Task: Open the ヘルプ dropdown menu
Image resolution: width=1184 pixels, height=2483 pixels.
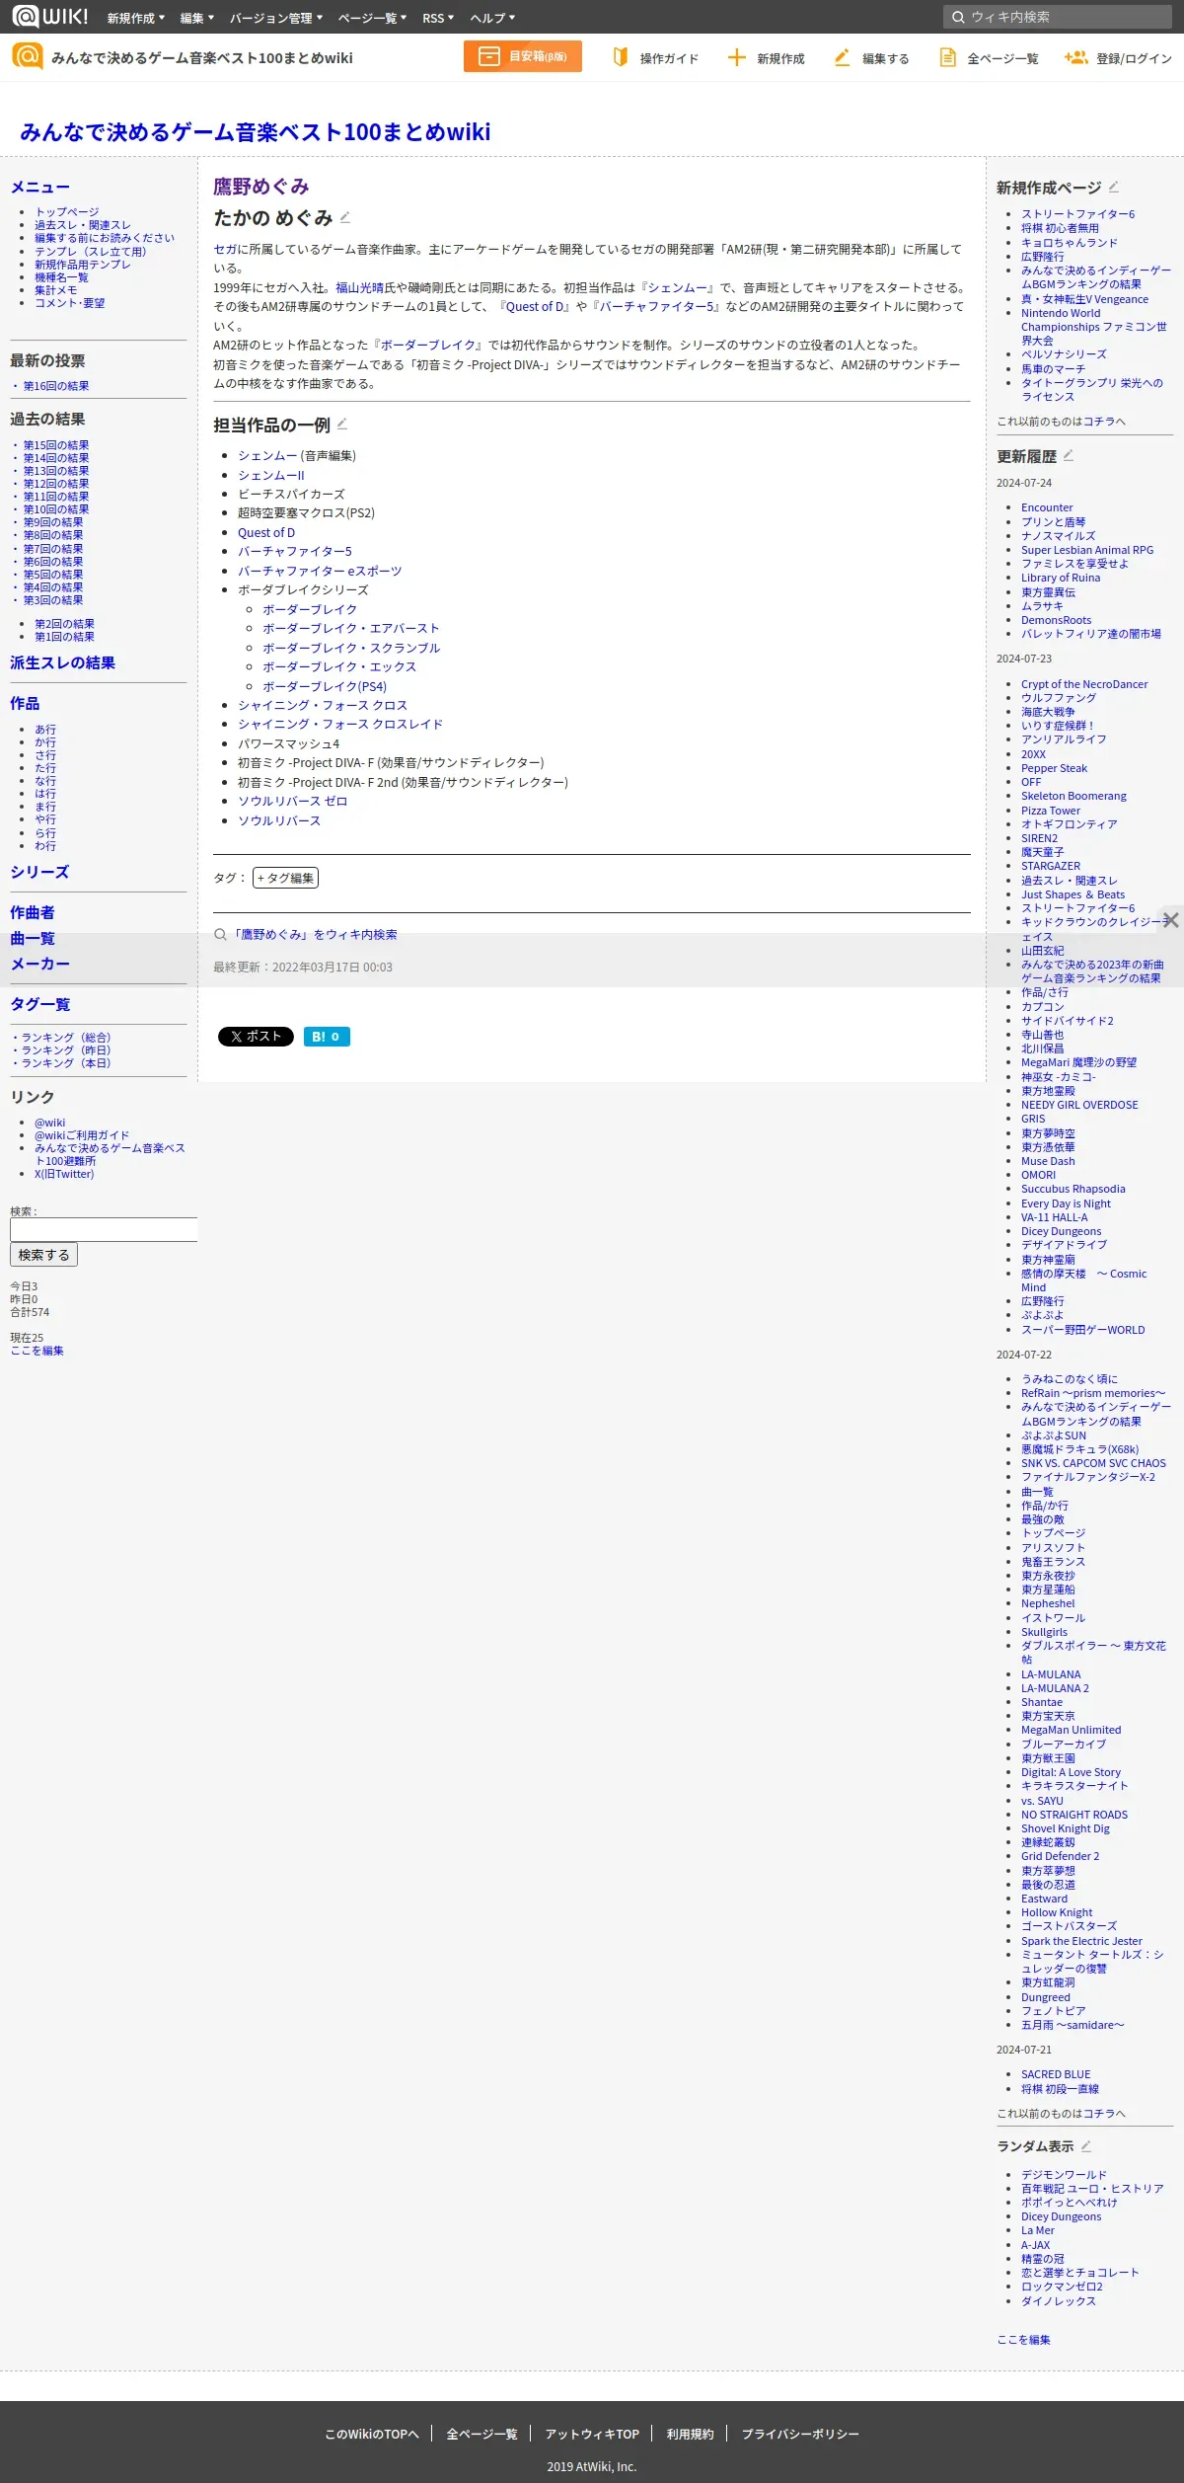Action: click(x=492, y=18)
